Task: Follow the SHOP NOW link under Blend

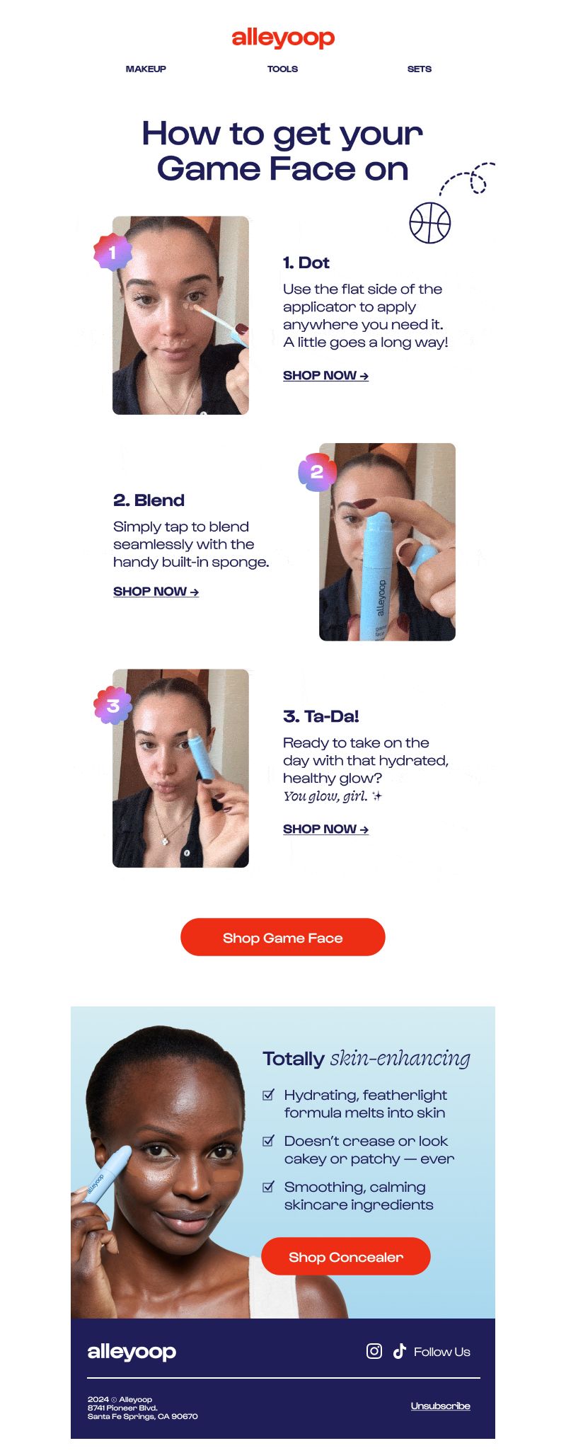Action: click(x=156, y=592)
